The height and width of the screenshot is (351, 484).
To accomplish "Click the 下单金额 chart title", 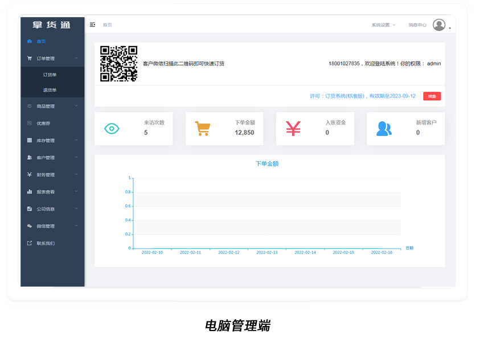I will [267, 164].
